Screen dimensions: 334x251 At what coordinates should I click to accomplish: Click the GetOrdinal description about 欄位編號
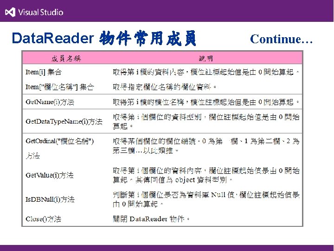click(x=206, y=146)
